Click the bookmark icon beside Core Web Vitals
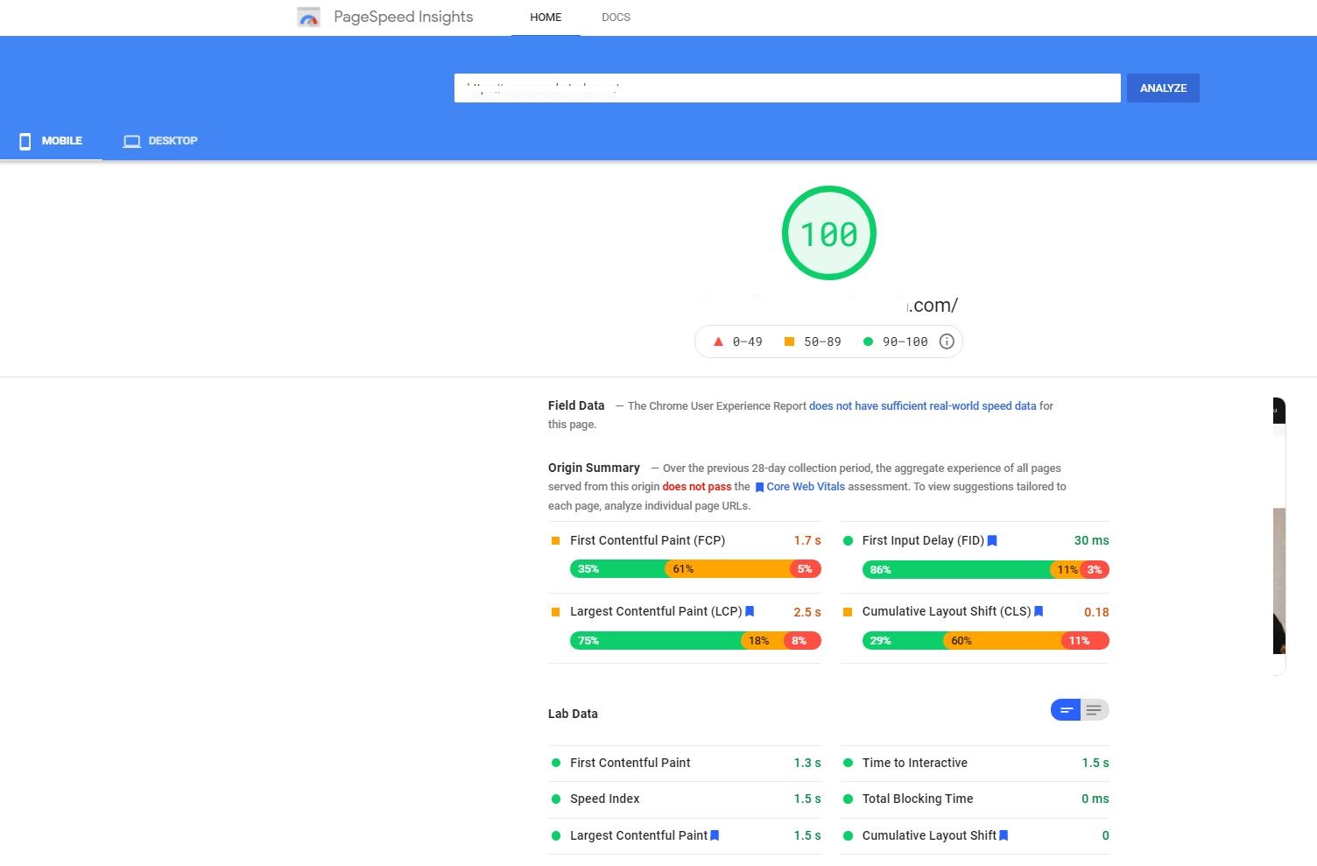The width and height of the screenshot is (1317, 866). pos(759,487)
